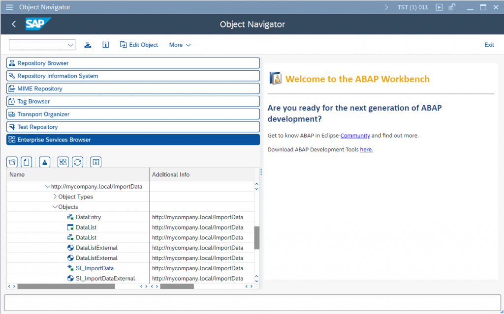Click the ABAP Workbench welcome icon
This screenshot has height=314, width=504.
tap(276, 78)
